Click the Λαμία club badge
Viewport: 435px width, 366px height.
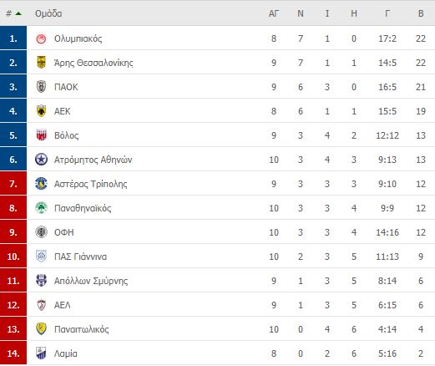point(41,353)
